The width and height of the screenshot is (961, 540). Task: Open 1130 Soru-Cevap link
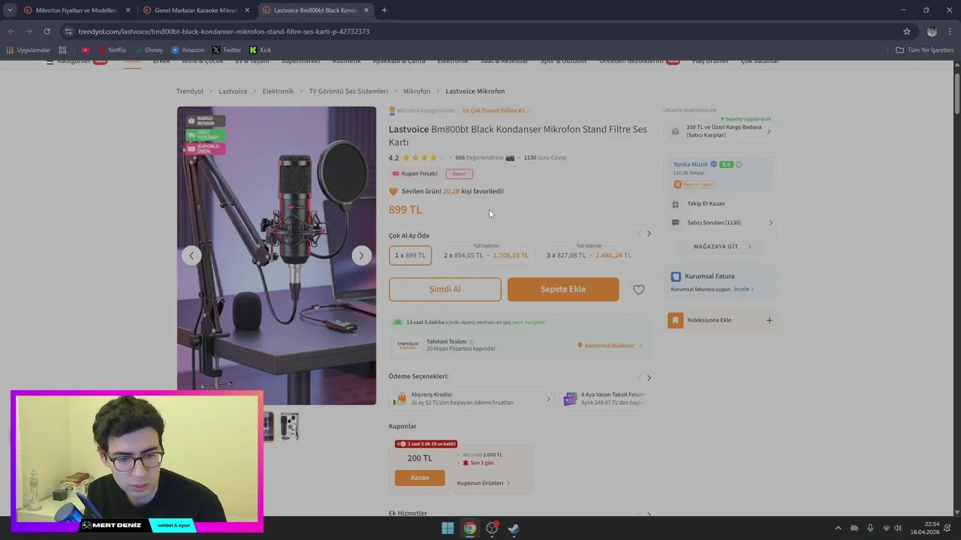point(545,158)
